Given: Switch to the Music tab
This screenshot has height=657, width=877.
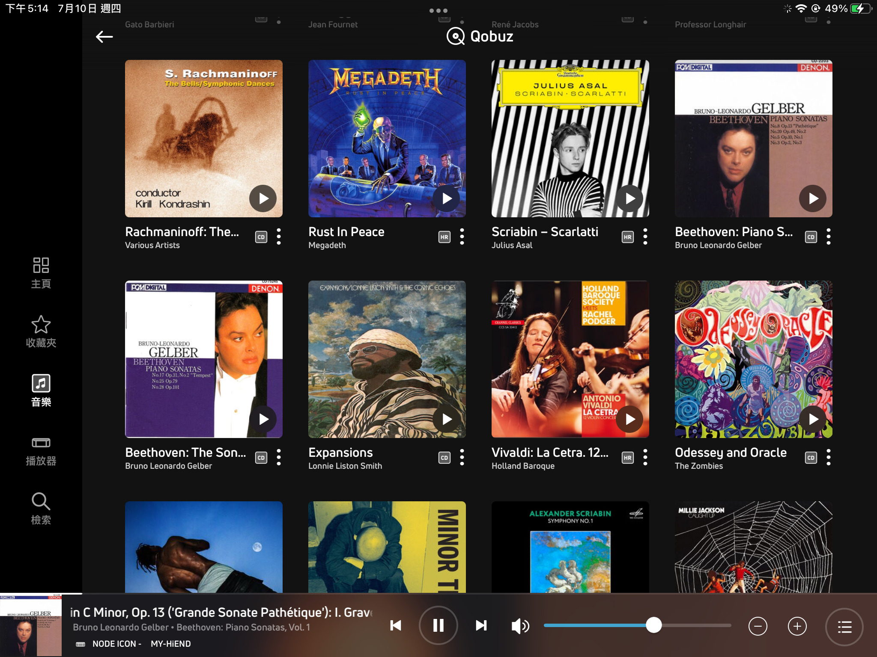Looking at the screenshot, I should 41,391.
